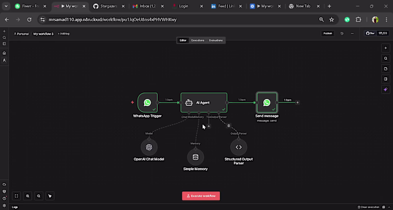Screen dimensions: 393x210
Task: Click the search icon in the left sidebar
Action: point(4,38)
